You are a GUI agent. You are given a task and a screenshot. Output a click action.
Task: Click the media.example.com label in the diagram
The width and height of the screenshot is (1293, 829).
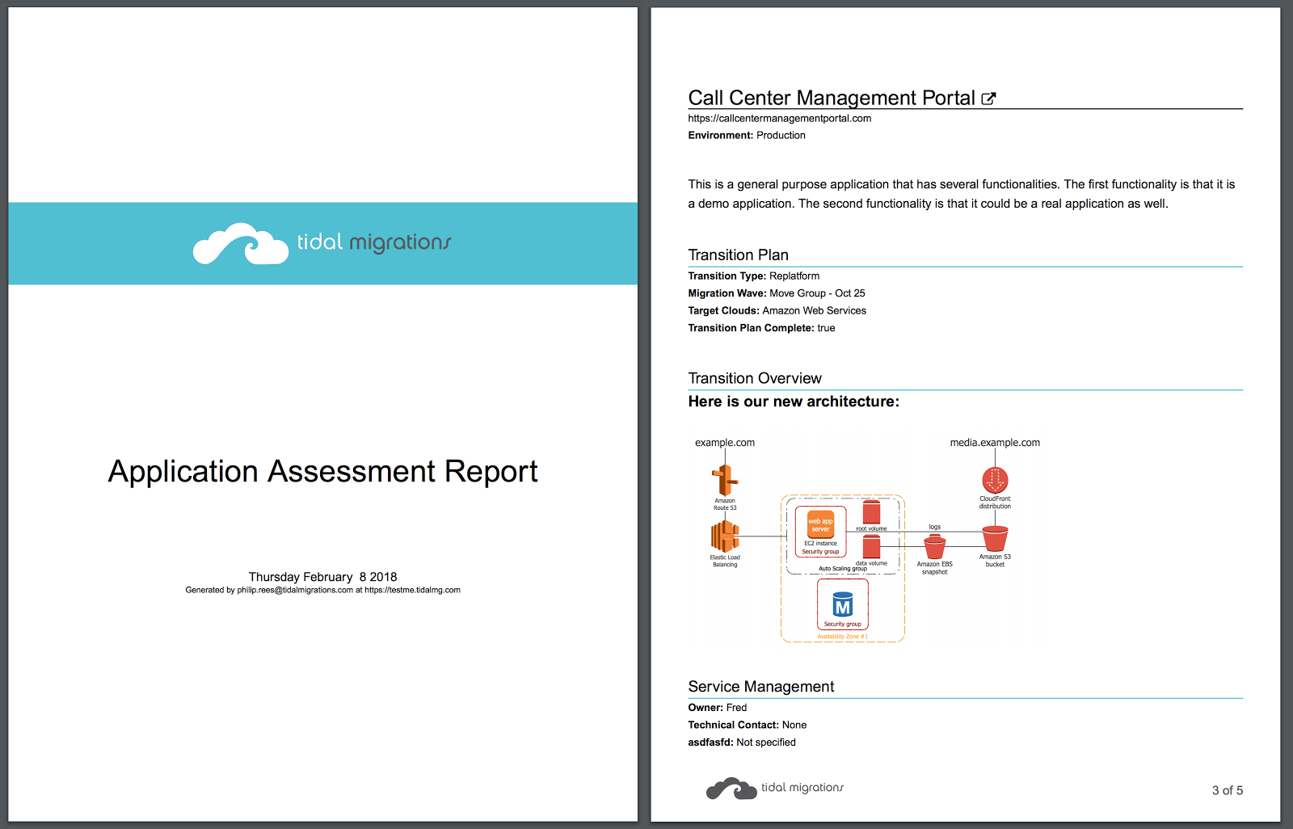click(995, 443)
